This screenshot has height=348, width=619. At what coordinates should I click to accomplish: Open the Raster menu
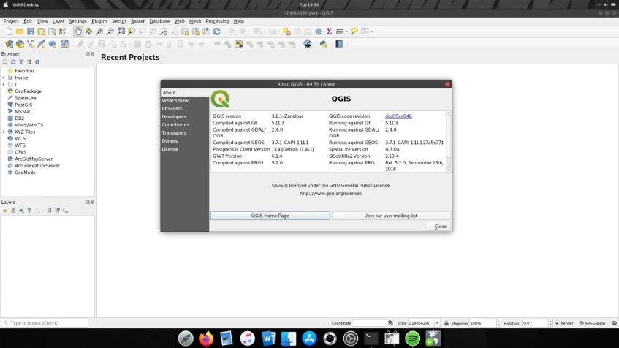point(137,21)
